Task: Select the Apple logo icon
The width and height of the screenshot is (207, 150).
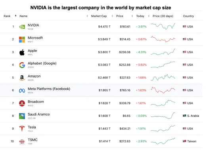Action: (22, 52)
